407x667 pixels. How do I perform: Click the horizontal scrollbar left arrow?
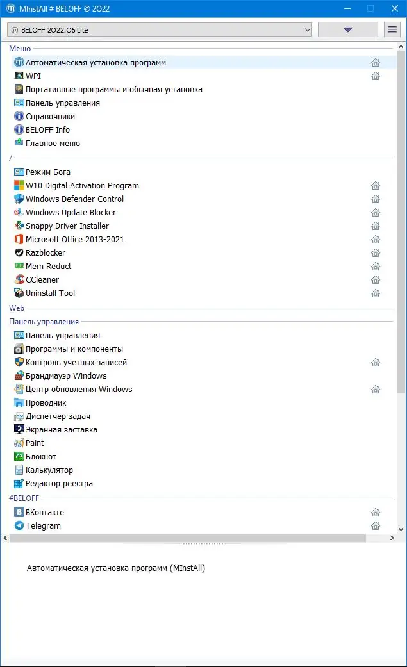(5, 538)
